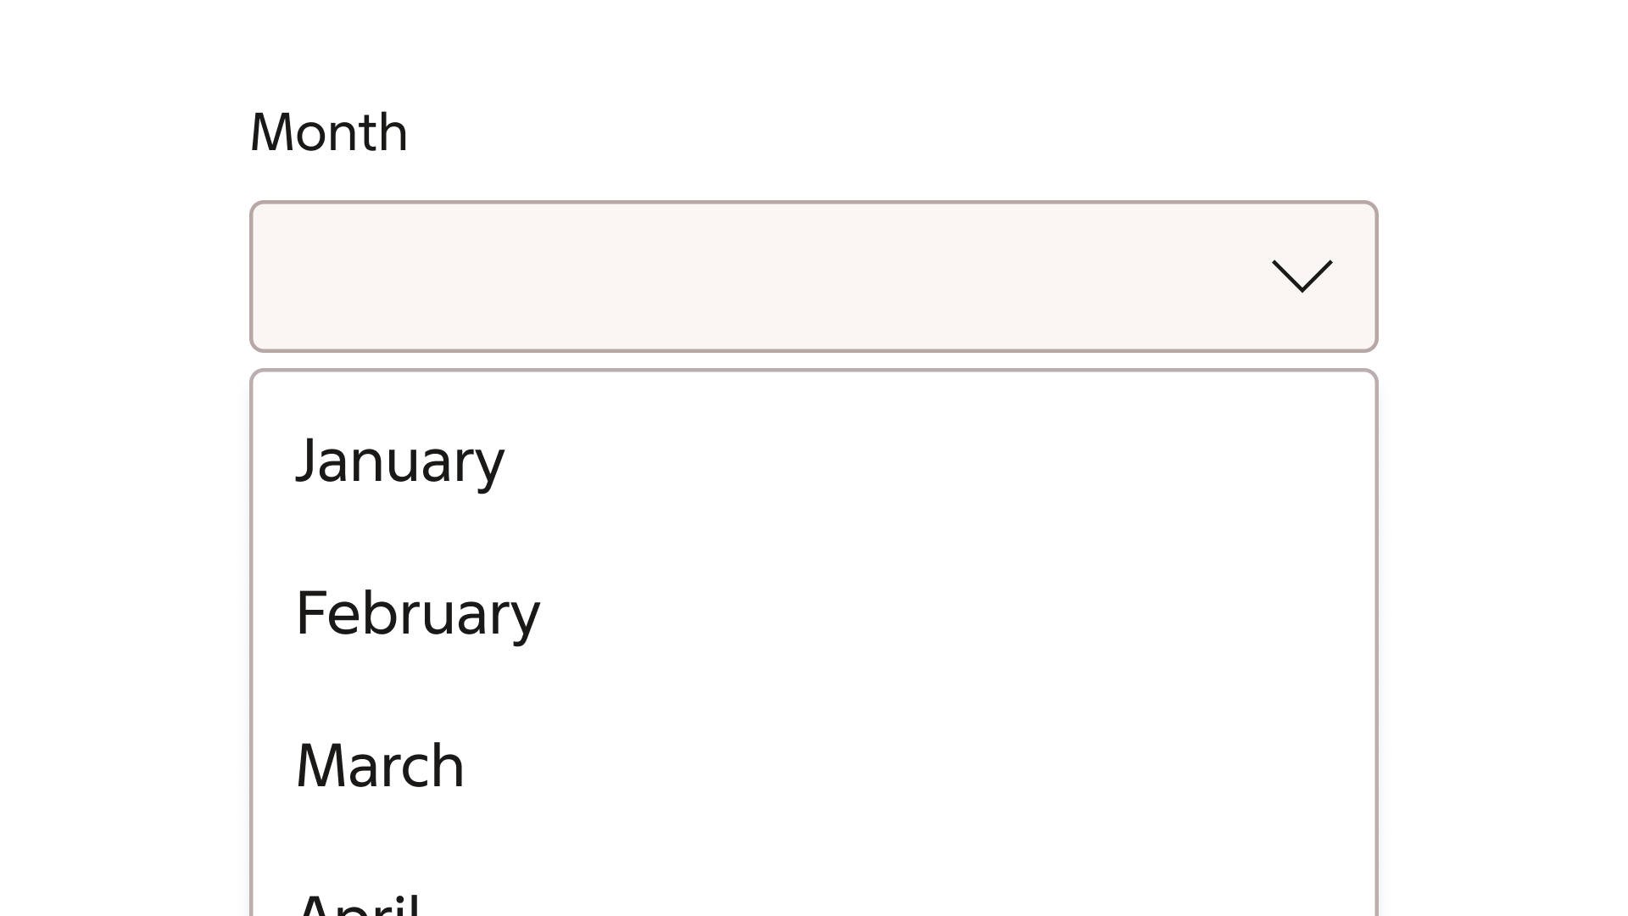The height and width of the screenshot is (916, 1628).
Task: Close the month list using the chevron
Action: (1302, 276)
